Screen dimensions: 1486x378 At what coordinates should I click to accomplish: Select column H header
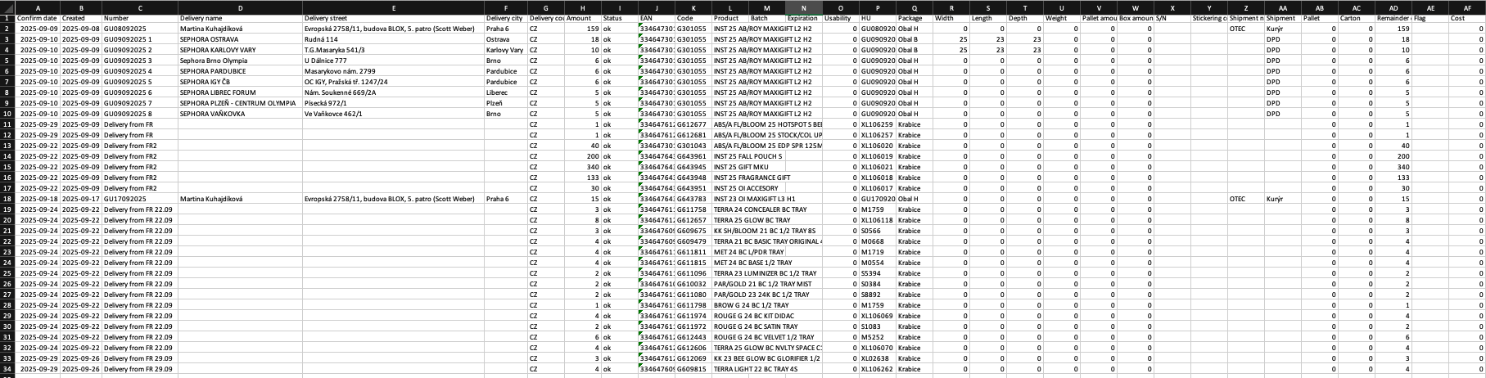(582, 7)
